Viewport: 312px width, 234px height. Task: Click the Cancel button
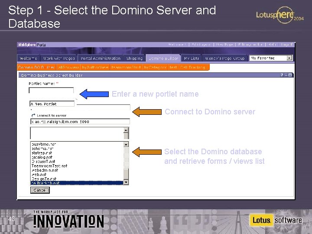(40, 190)
